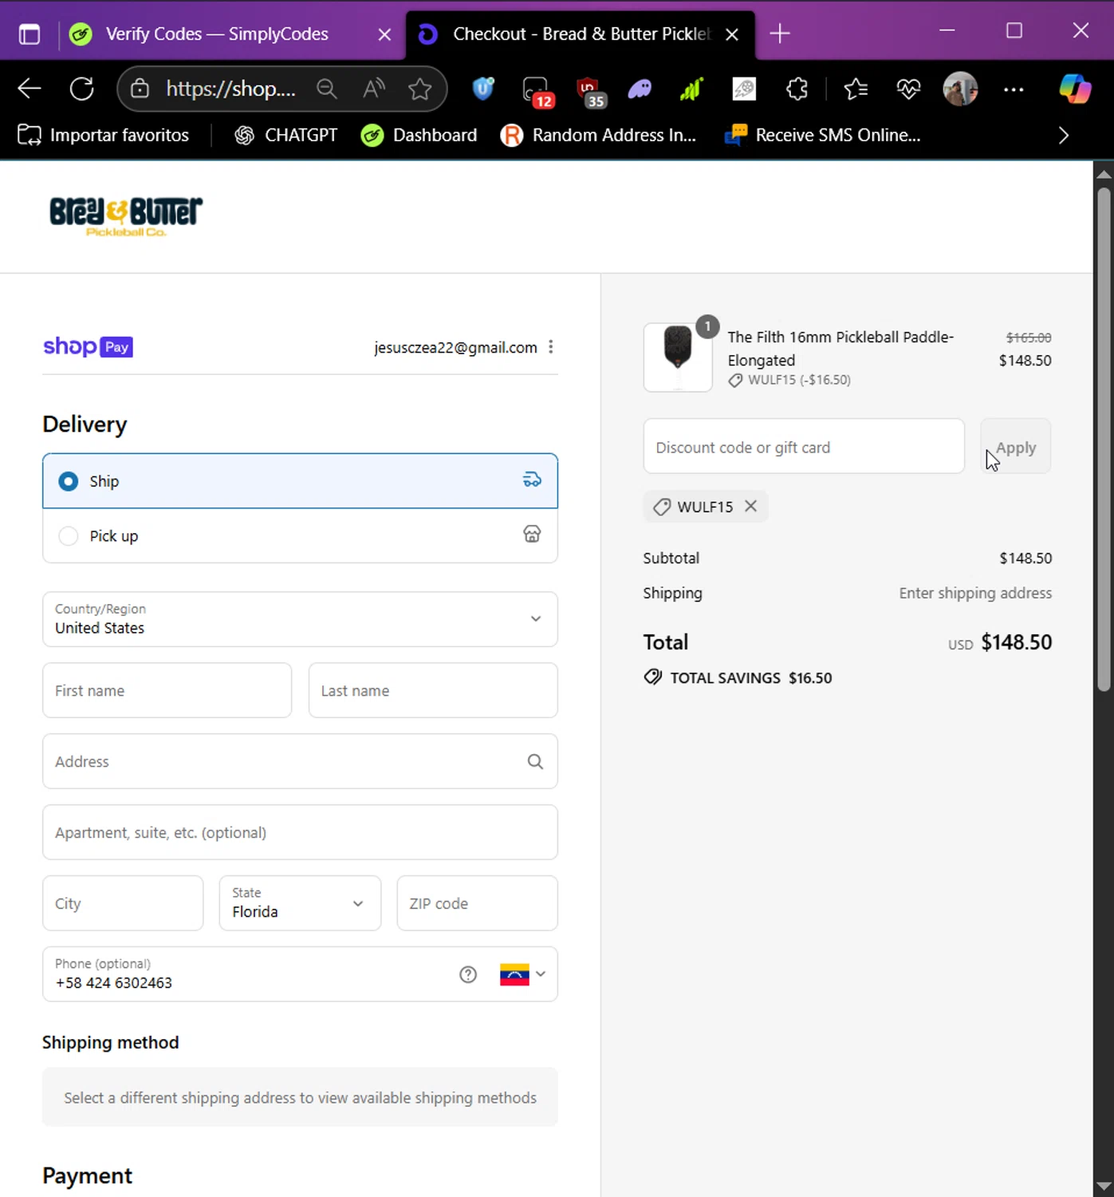The image size is (1114, 1197).
Task: Click the page vertical scrollbar thumb
Action: (x=1104, y=439)
